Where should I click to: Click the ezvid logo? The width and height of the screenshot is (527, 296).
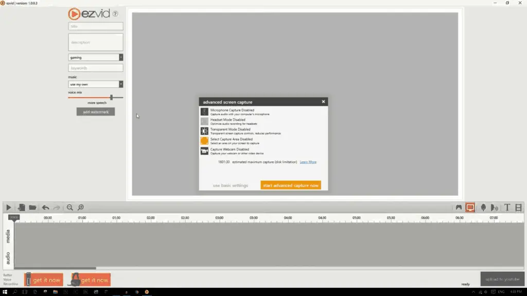pyautogui.click(x=89, y=14)
